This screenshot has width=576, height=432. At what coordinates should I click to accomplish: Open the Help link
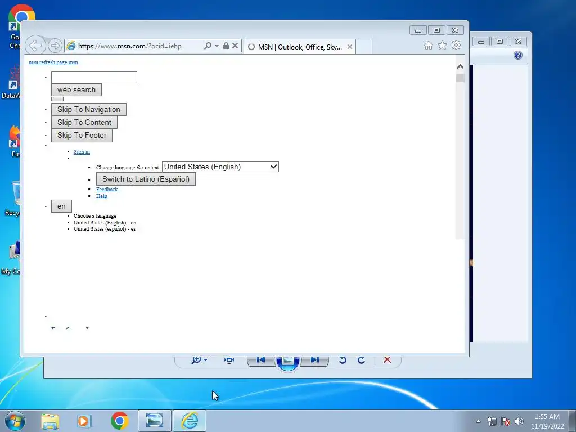coord(102,196)
